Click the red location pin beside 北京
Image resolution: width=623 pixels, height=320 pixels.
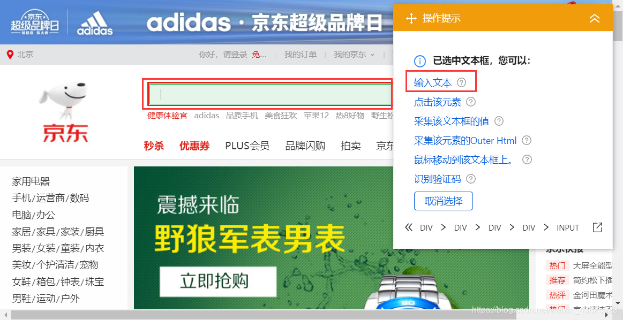(10, 55)
